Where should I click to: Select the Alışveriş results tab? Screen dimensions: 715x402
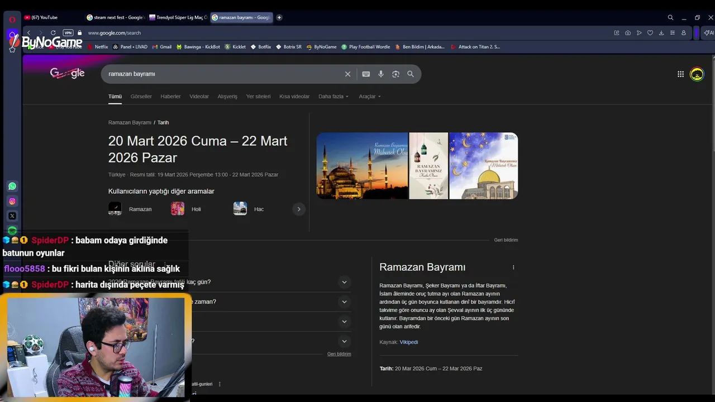pos(227,97)
